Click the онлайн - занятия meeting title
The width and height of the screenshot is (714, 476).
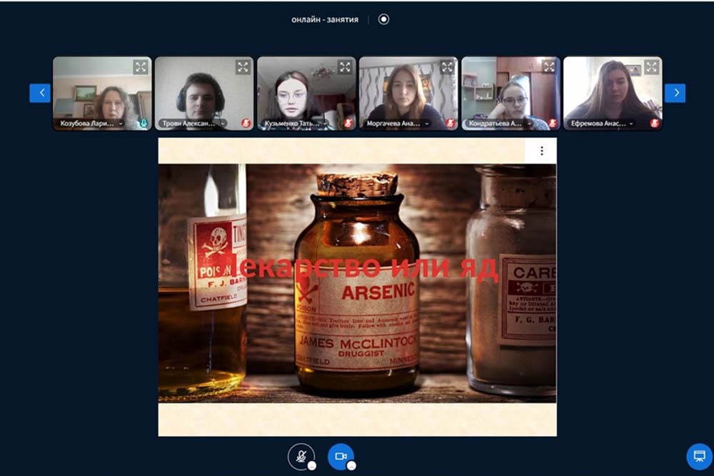point(325,19)
